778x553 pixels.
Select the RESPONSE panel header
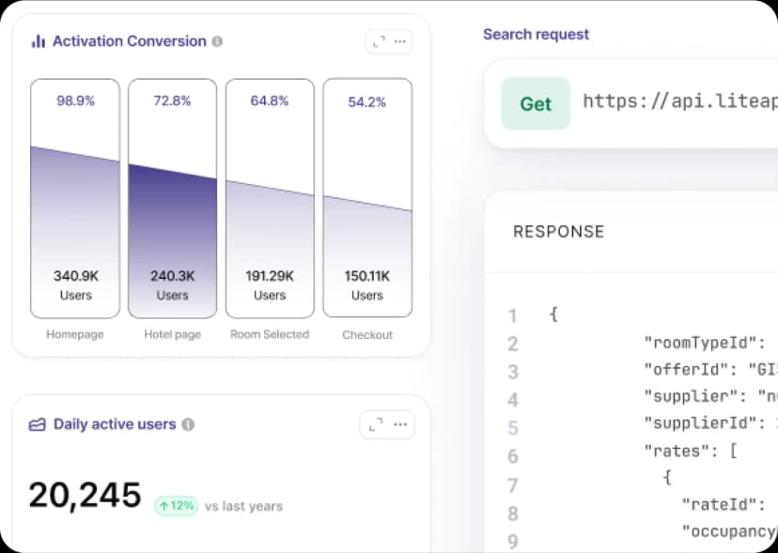point(558,232)
